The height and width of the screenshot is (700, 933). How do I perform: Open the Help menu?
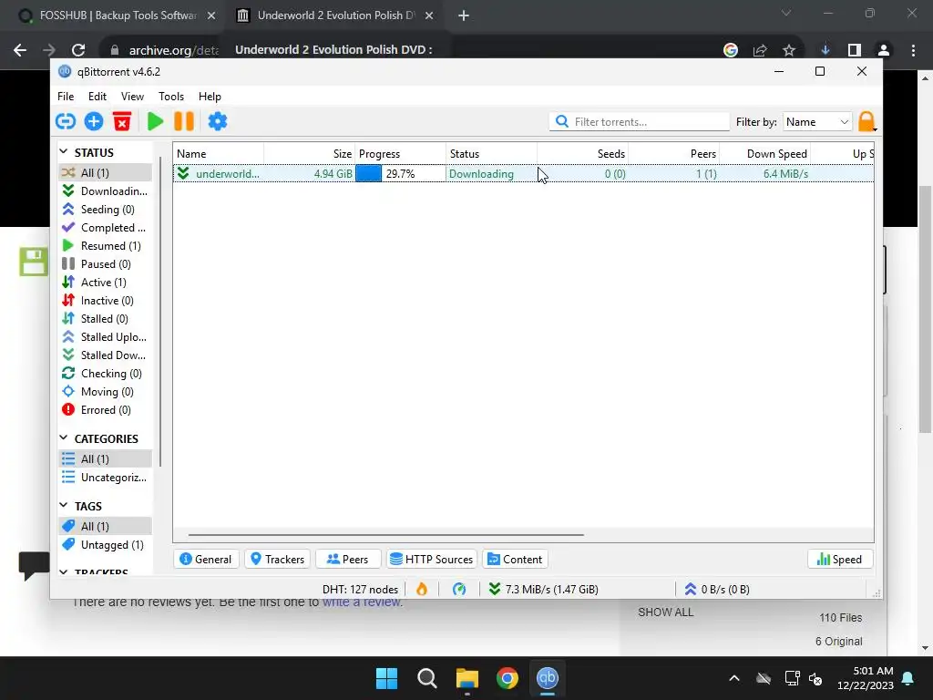(x=210, y=97)
